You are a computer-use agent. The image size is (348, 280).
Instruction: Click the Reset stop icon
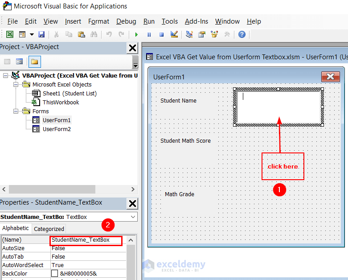tap(161, 34)
